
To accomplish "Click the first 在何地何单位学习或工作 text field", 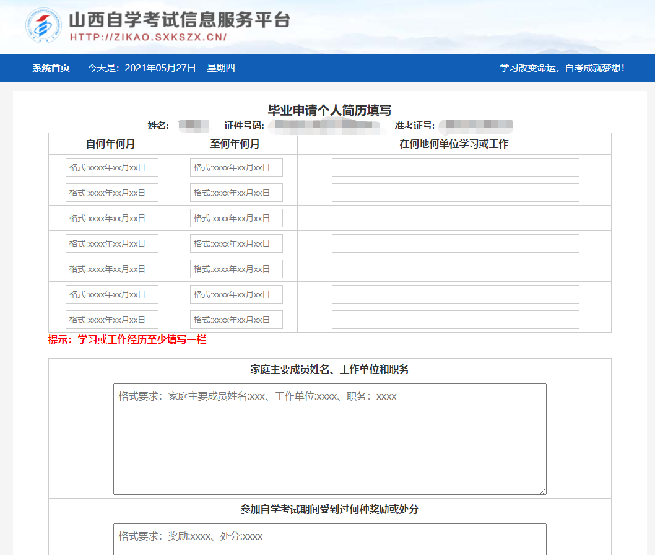I will click(456, 167).
